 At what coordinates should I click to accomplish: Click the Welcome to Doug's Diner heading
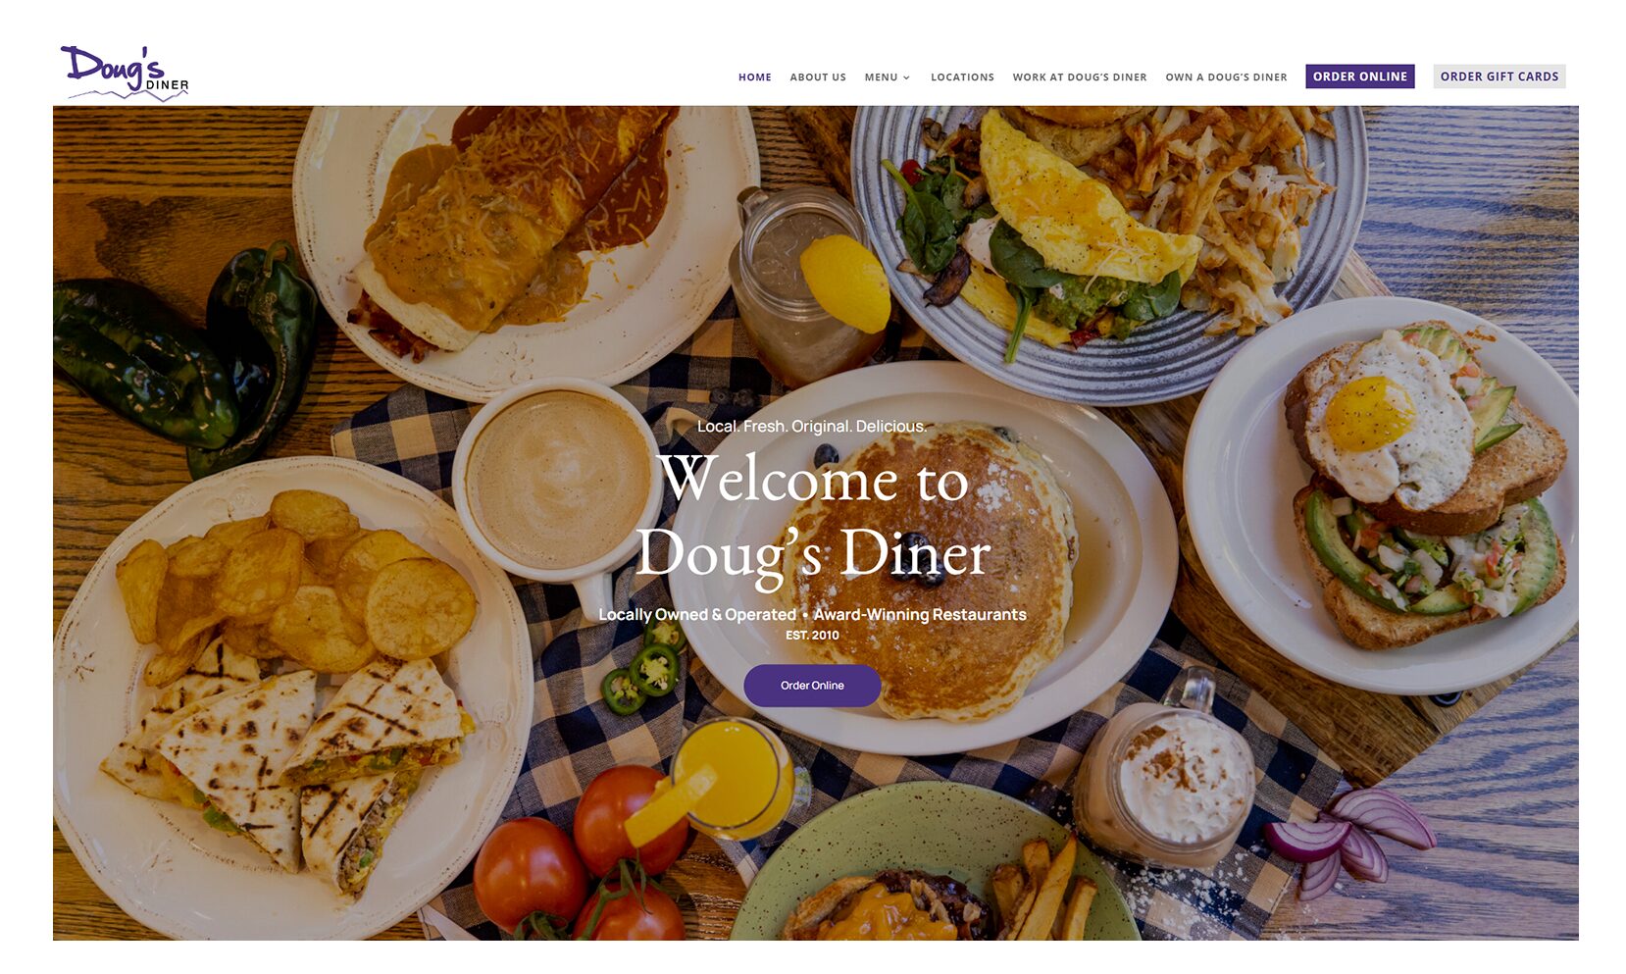pyautogui.click(x=813, y=518)
